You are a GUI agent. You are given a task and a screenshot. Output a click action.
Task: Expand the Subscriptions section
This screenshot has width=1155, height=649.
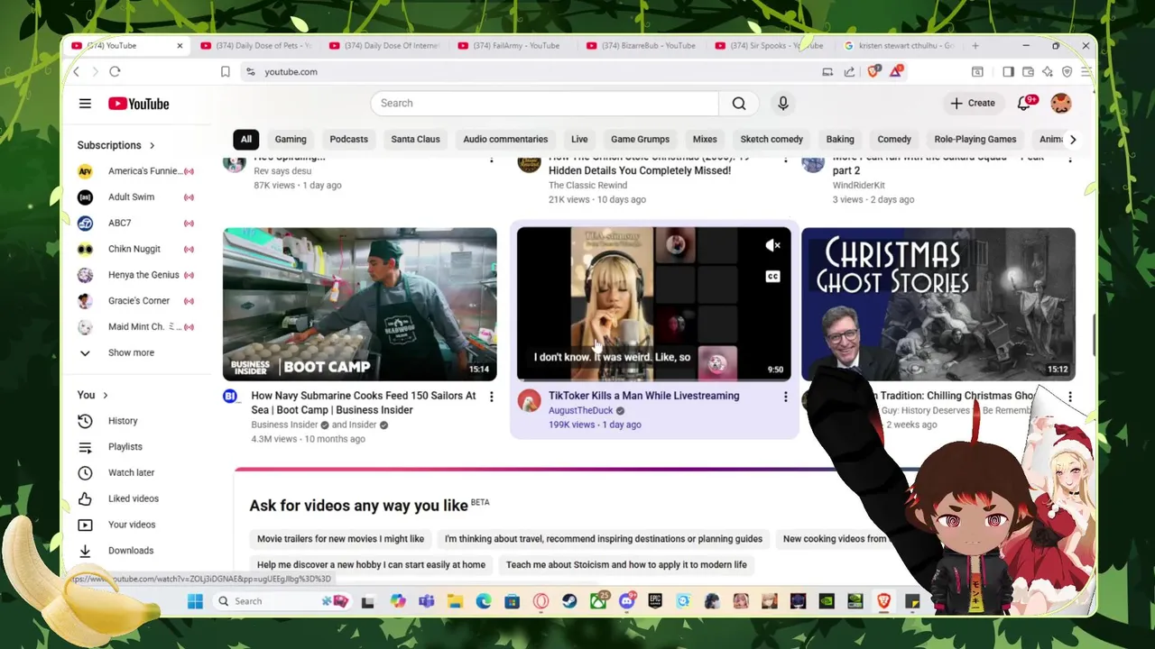coord(116,145)
